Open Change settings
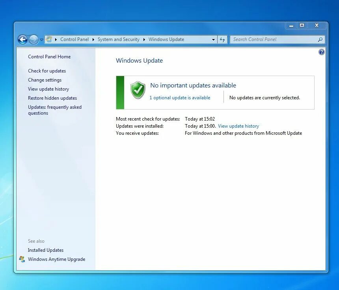 (45, 80)
